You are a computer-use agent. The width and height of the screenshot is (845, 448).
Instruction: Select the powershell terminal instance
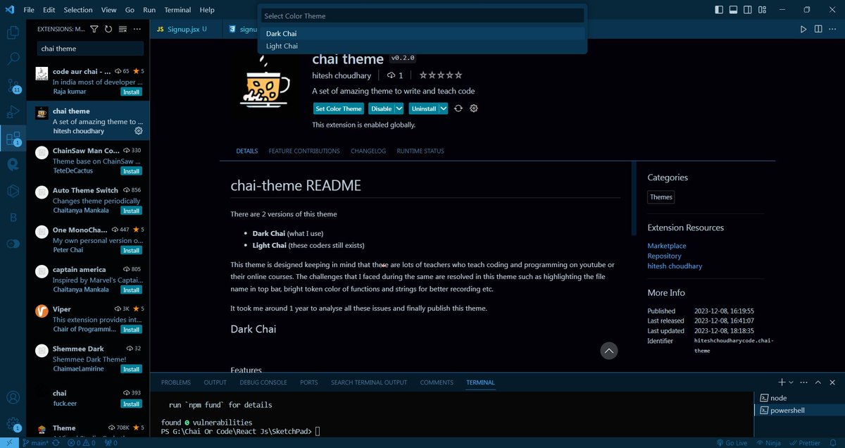[799, 410]
